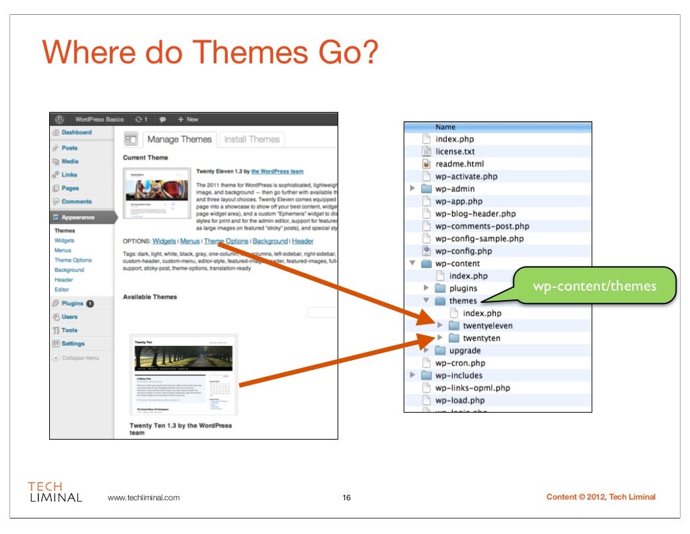Open the Users menu item

69,316
